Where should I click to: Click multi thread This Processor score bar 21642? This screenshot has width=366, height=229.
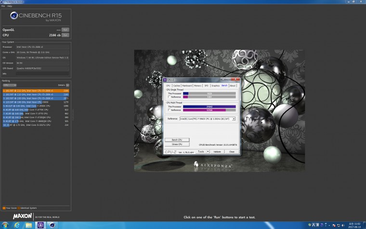click(x=209, y=107)
